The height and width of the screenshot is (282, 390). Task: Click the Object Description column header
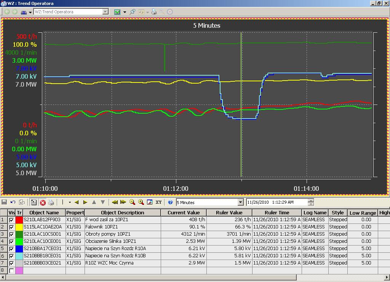point(123,213)
